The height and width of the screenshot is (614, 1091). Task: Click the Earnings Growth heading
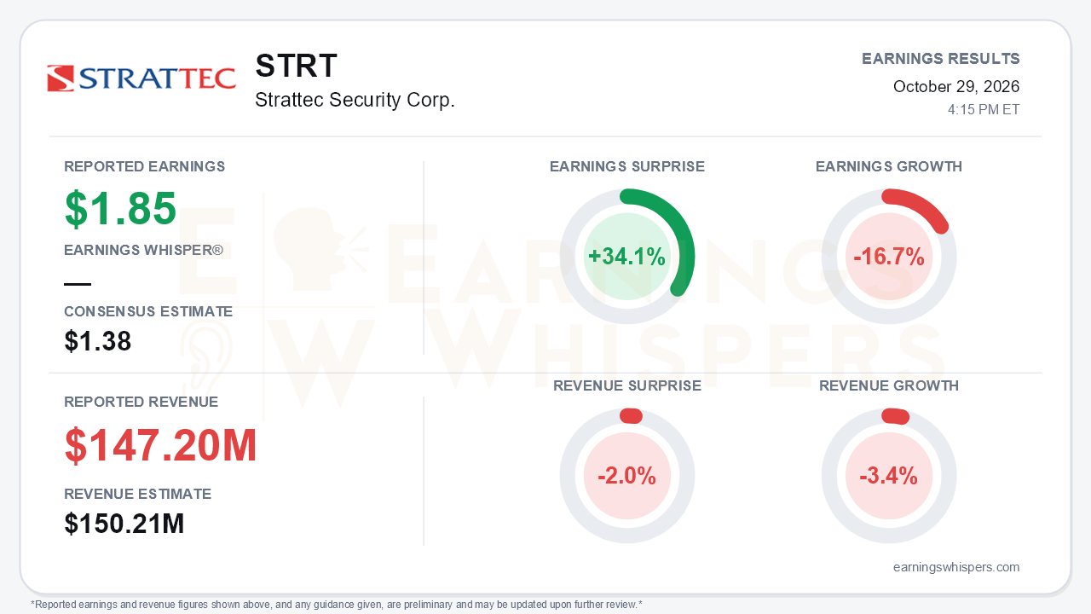point(889,167)
